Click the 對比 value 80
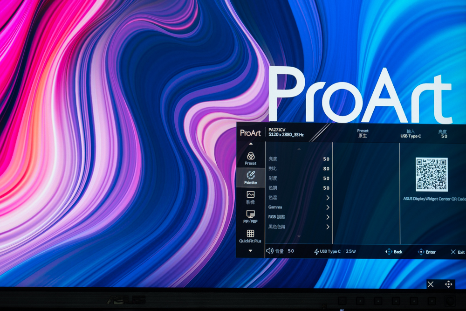Screen dimensions: 466x311 [326, 169]
